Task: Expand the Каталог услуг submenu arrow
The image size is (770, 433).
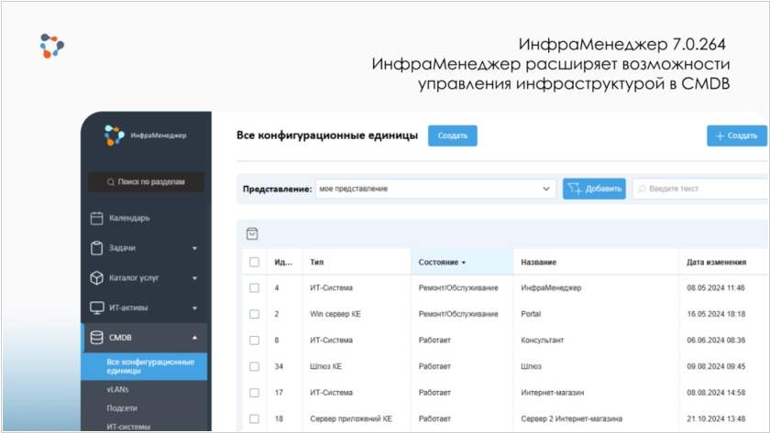Action: pos(194,278)
